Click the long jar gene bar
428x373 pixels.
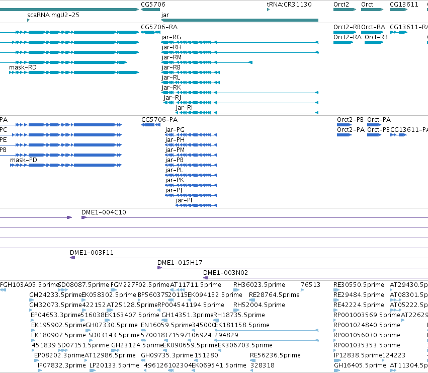(x=240, y=20)
